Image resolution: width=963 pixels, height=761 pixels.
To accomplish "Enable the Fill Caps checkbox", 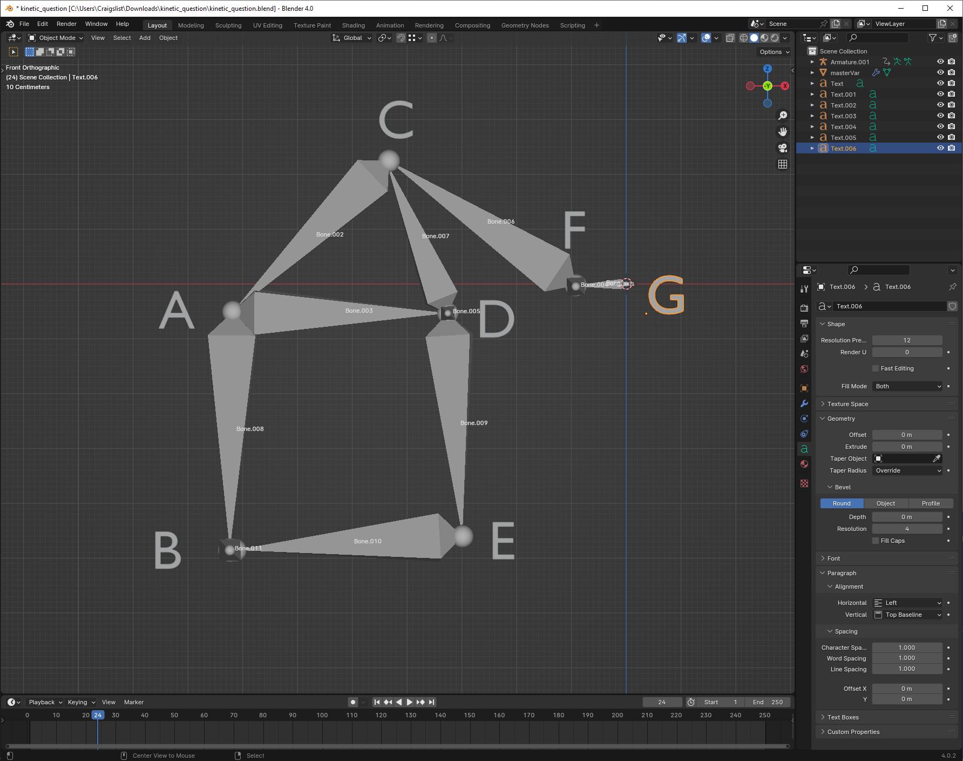I will point(876,541).
